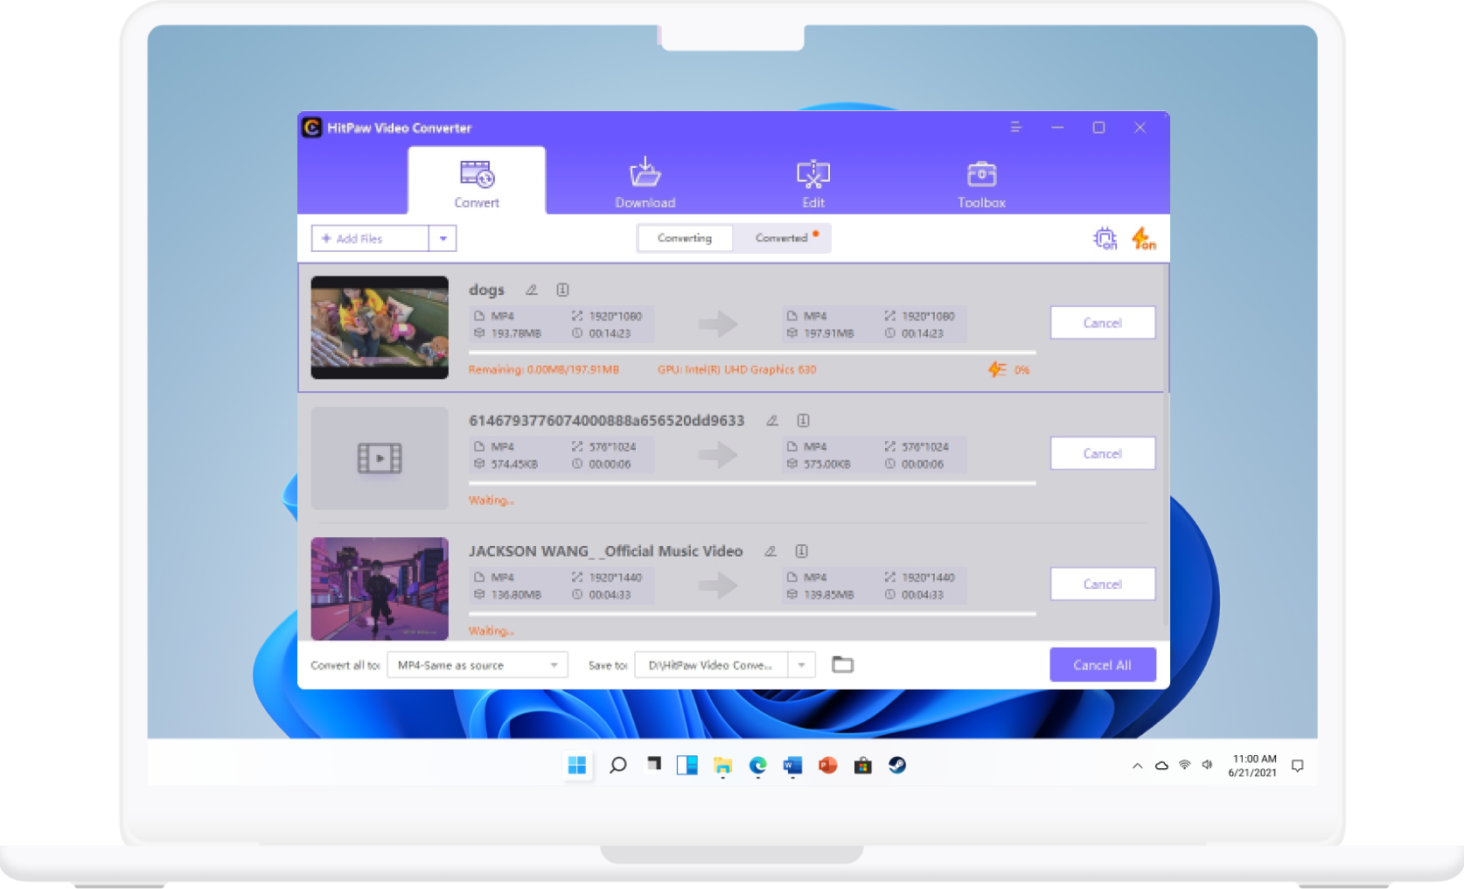
Task: Show info for the JACKSON WANG video
Action: [801, 551]
